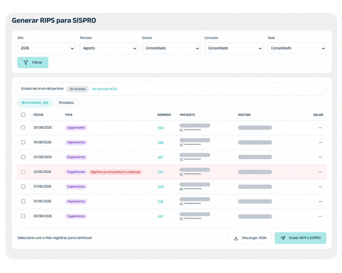Open record number 318

point(160,201)
